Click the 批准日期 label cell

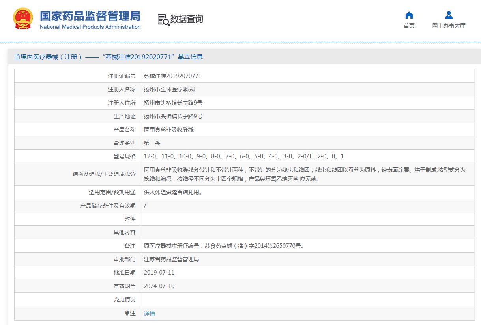pos(77,273)
